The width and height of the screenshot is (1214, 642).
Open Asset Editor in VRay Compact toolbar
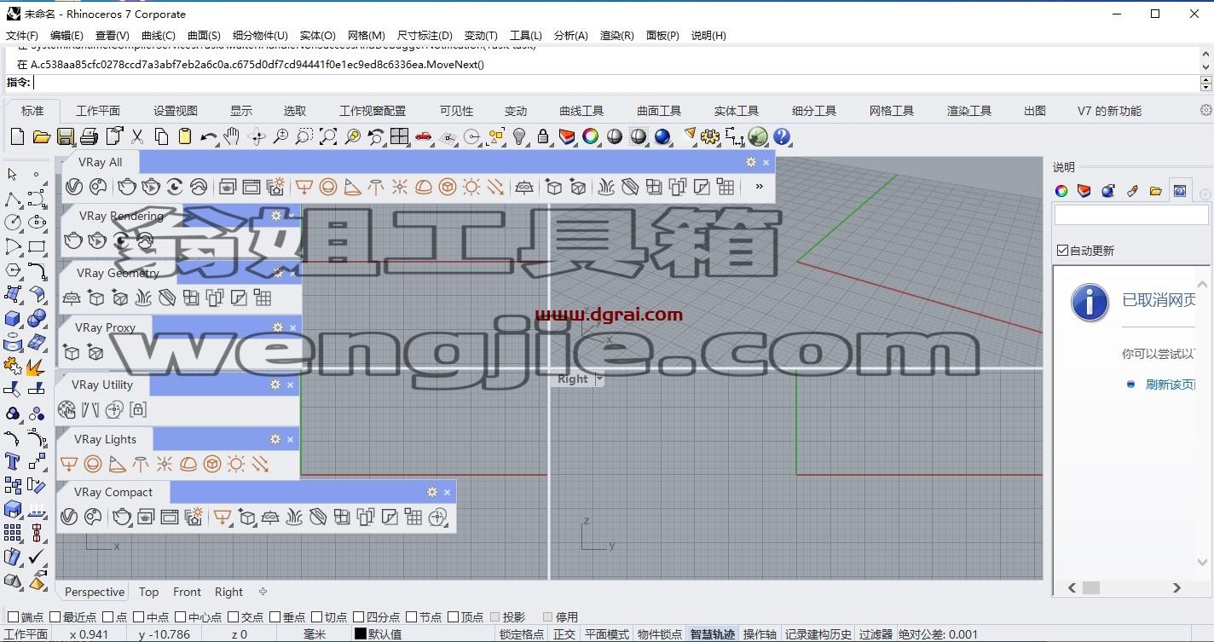pyautogui.click(x=70, y=517)
